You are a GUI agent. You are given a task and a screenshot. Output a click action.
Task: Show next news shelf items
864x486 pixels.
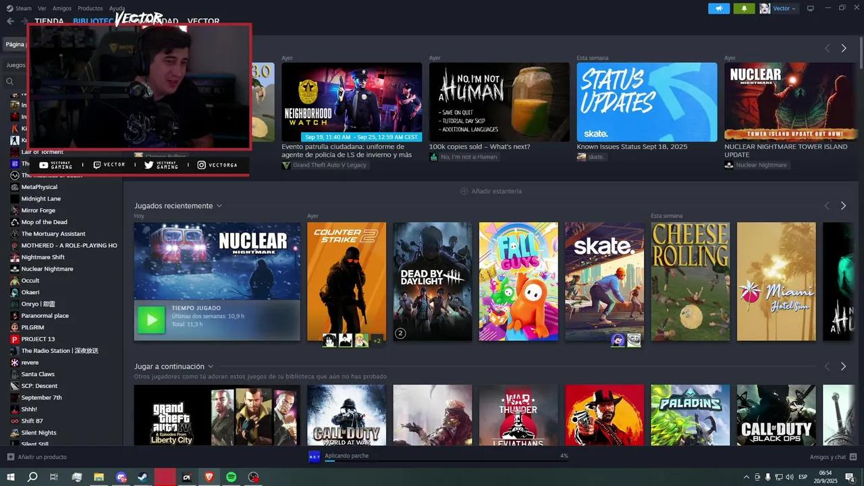843,49
